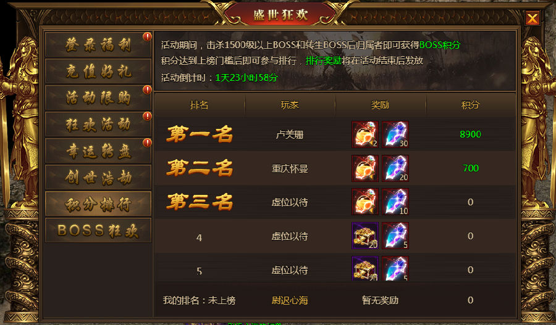
Task: Click rank 4 crystal reward with 5
Action: (395, 236)
